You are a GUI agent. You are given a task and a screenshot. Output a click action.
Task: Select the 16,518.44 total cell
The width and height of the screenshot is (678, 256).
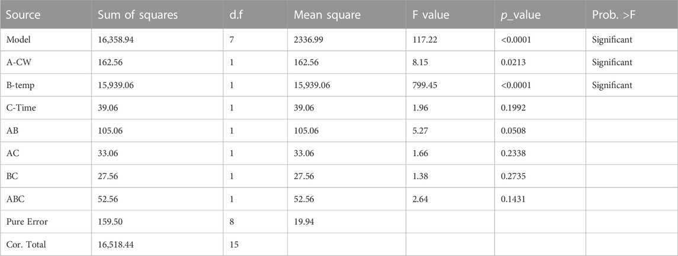pyautogui.click(x=116, y=245)
